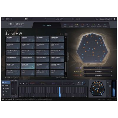Choose the Stars Of Might preset
The width and height of the screenshot is (118, 118).
click(57, 66)
